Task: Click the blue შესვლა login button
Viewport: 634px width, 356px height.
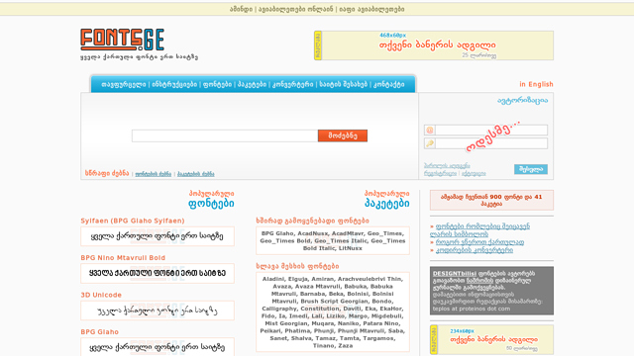Action: [531, 169]
